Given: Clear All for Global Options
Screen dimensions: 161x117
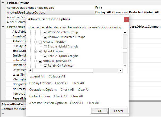Looking at the screenshot, I should 77,96.
